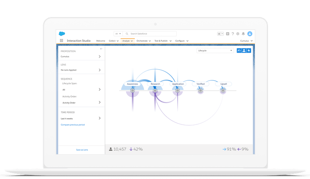Select the gauge view icon button
Screen dimensions: 310x179
click(x=239, y=51)
